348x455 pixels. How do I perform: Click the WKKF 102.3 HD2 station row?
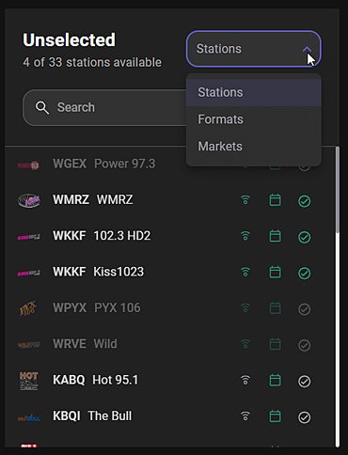169,236
